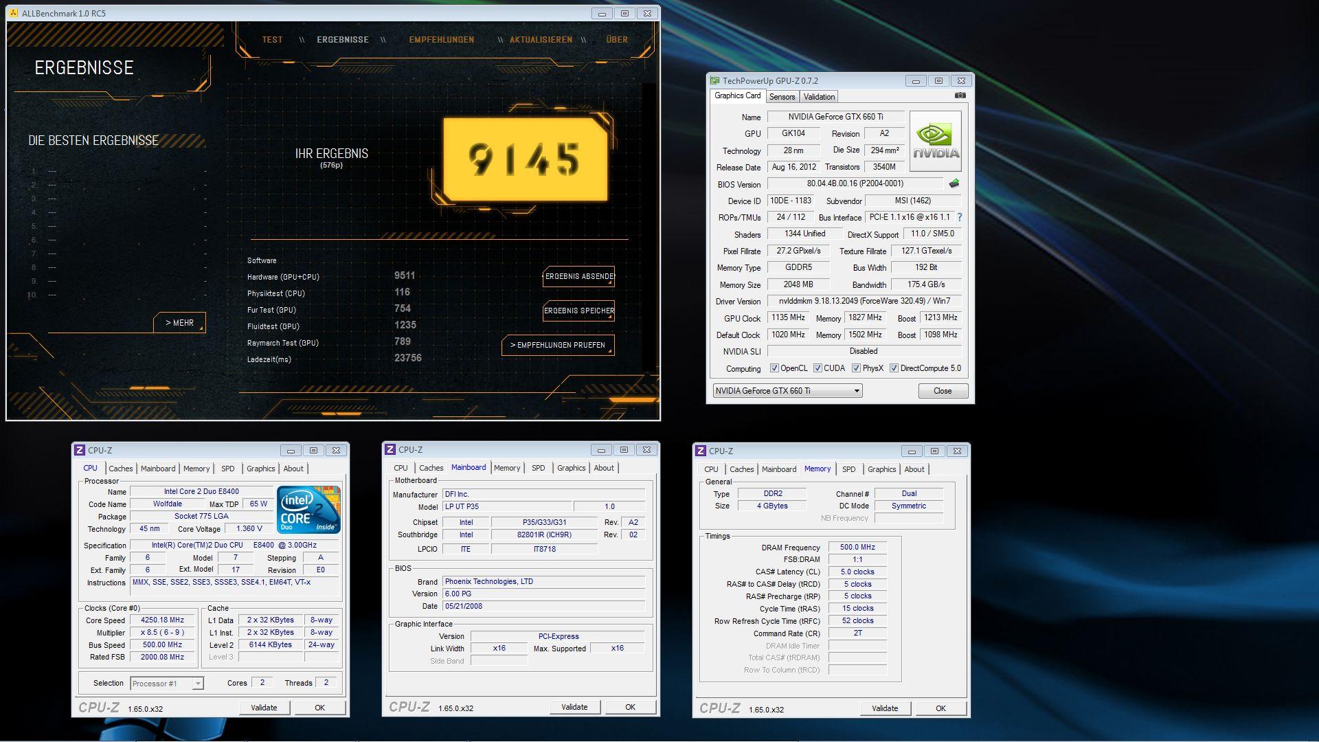Switch to the Sensors tab in GPU-Z
The height and width of the screenshot is (742, 1319).
pyautogui.click(x=782, y=97)
